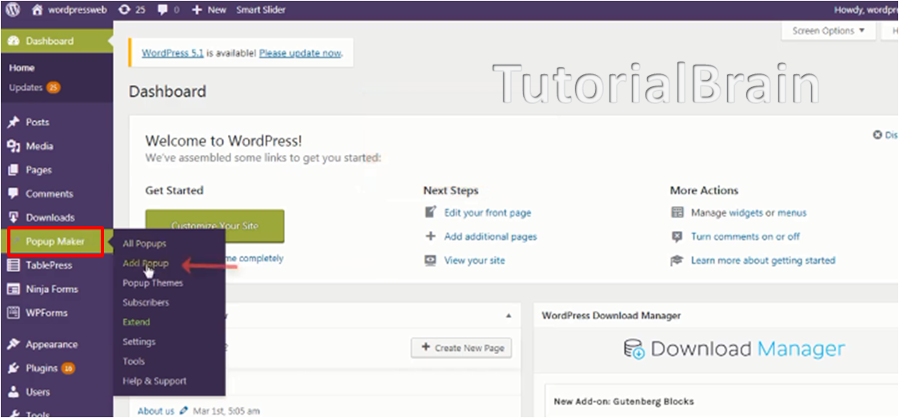
Task: Dismiss the Welcome to WordPress panel
Action: click(886, 135)
